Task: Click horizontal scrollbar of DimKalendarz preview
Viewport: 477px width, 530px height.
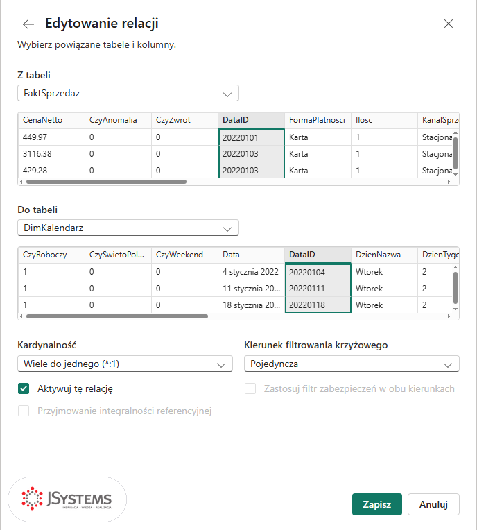Action: coord(117,316)
